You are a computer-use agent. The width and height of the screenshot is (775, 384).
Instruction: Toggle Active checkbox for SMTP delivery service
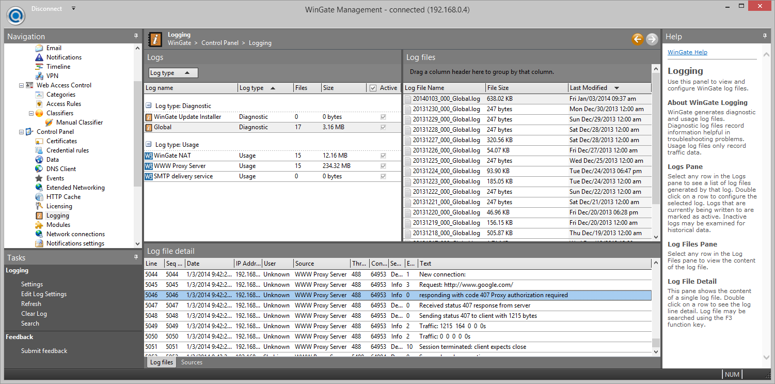point(383,176)
